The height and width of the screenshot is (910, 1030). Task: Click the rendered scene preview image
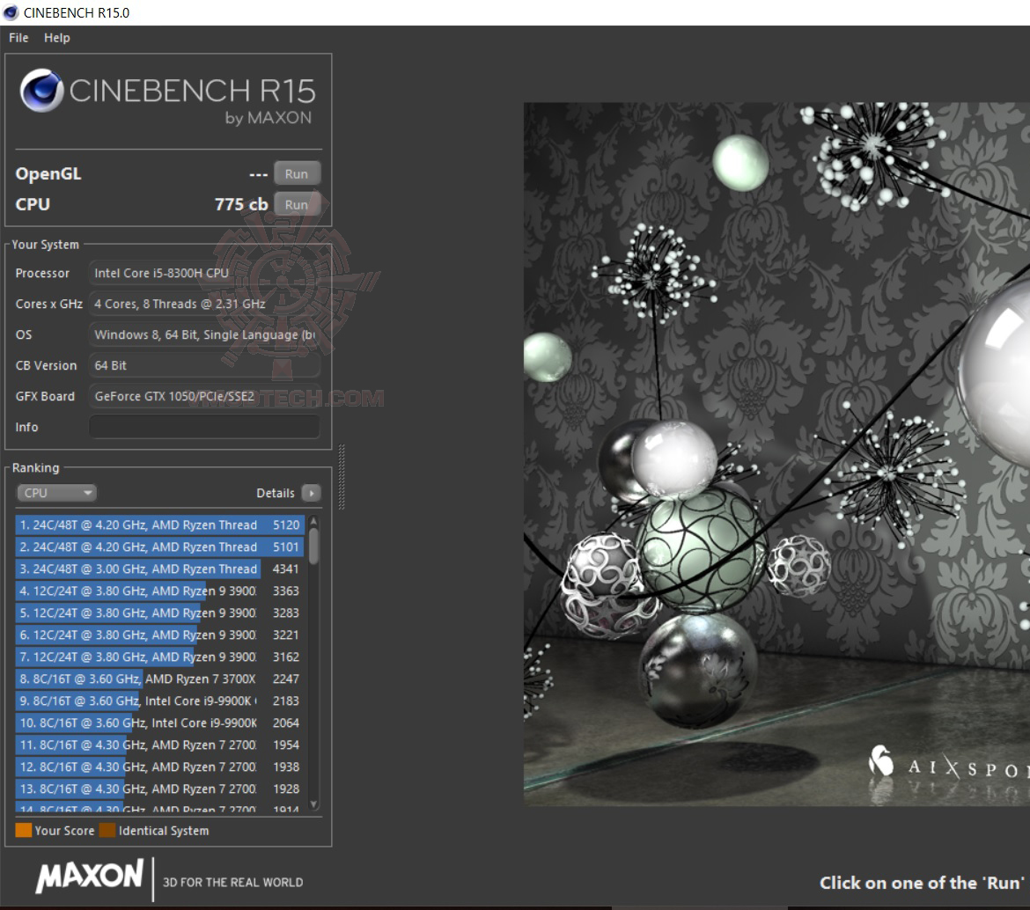[776, 454]
